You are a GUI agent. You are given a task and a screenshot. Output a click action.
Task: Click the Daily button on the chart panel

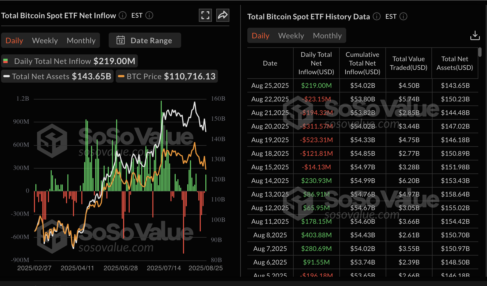click(14, 40)
